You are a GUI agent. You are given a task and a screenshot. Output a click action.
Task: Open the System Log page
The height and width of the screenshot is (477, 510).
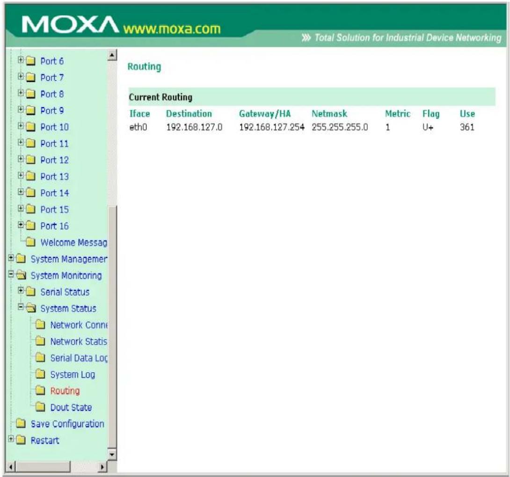tap(73, 375)
